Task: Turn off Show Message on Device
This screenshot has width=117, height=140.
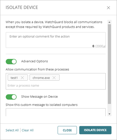Action: tap(11, 97)
